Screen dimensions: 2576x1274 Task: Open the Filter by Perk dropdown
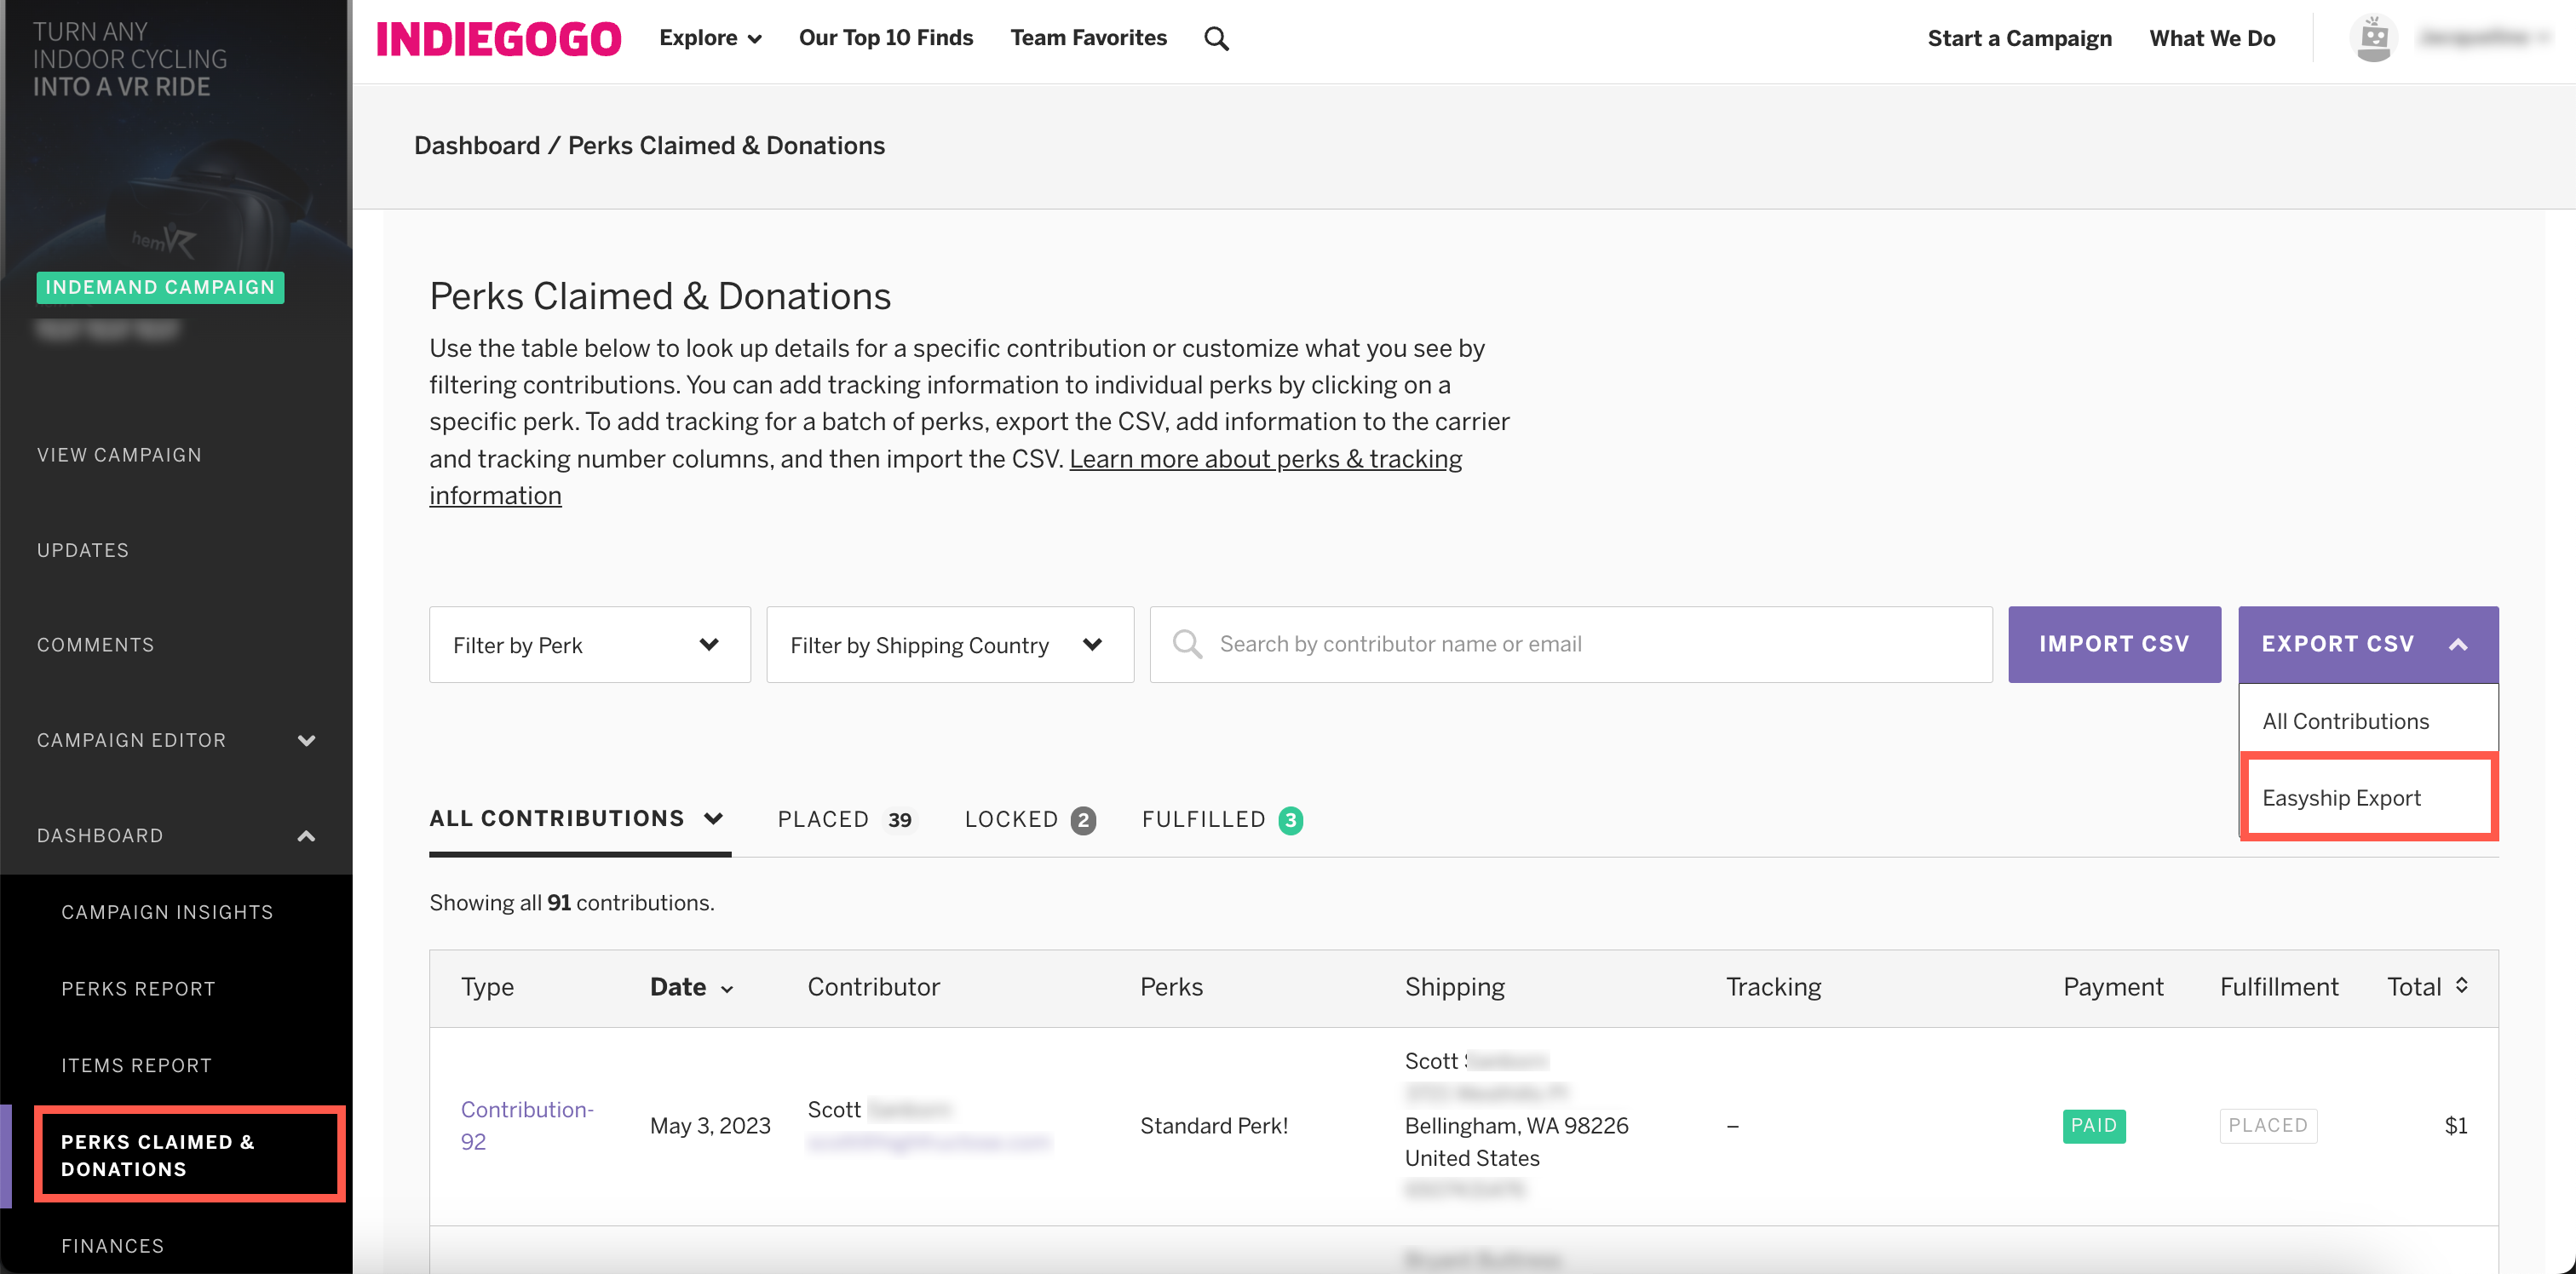[590, 645]
